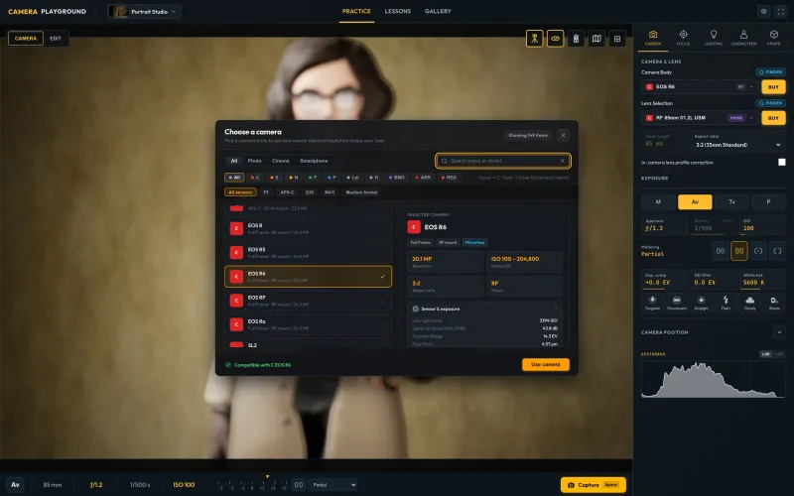Open Lens Selection RF 85mm dropdown
This screenshot has height=496, width=794.
pyautogui.click(x=700, y=118)
